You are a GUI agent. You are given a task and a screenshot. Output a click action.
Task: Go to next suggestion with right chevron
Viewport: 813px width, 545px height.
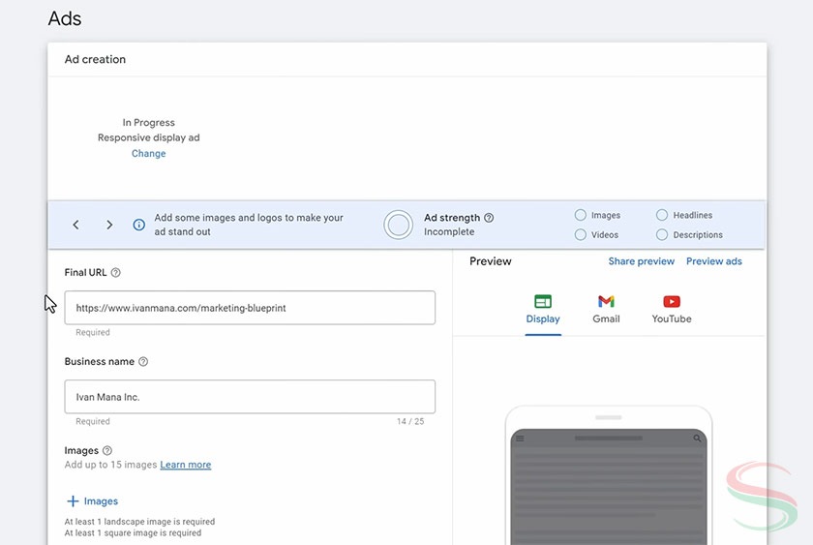click(109, 225)
